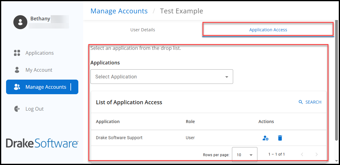This screenshot has width=340, height=165.
Task: Click the Manage Accounts breadcrumb link
Action: [119, 11]
